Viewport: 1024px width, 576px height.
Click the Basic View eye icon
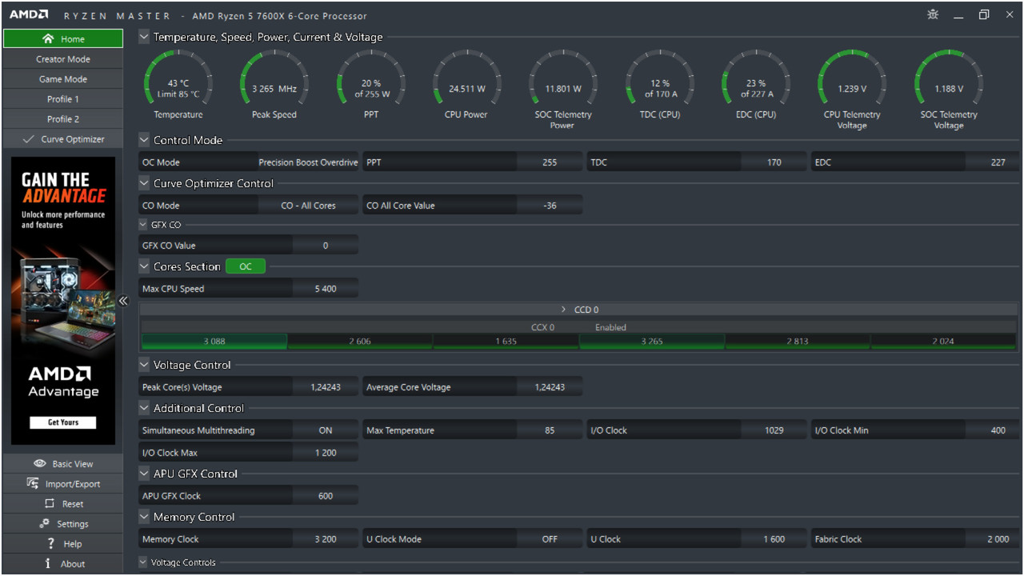click(x=40, y=464)
